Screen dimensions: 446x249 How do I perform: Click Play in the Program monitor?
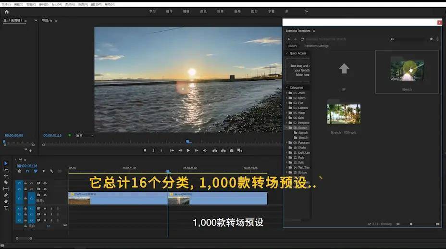(x=188, y=150)
